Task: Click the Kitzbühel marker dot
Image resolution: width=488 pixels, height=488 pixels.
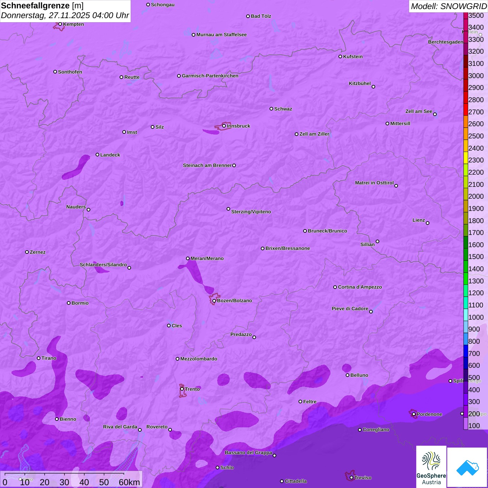Action: coord(373,87)
